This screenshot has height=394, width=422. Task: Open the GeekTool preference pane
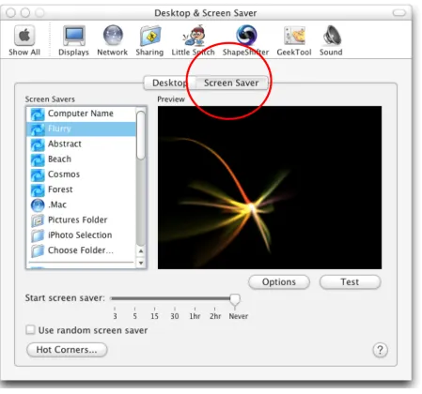click(294, 41)
